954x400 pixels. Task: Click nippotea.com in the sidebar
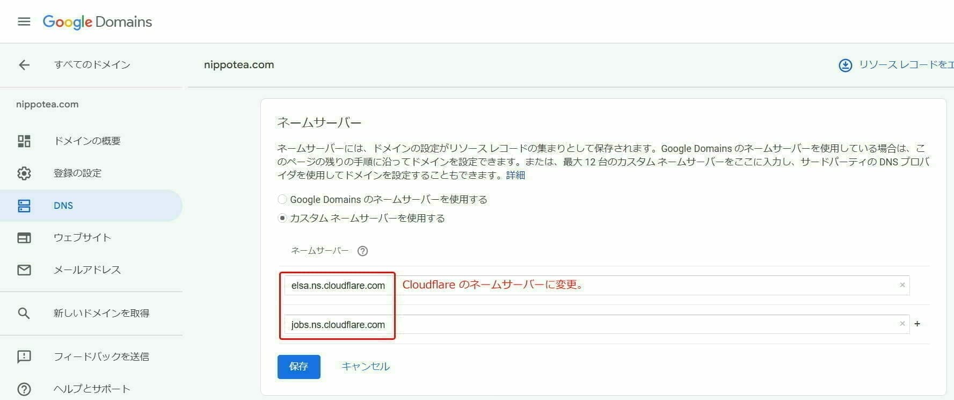tap(47, 104)
